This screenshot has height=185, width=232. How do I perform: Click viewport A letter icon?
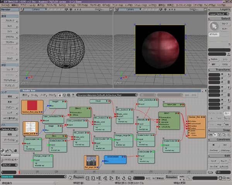[22, 9]
